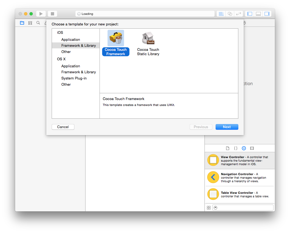
Task: Click Next to continue
Action: click(x=227, y=127)
